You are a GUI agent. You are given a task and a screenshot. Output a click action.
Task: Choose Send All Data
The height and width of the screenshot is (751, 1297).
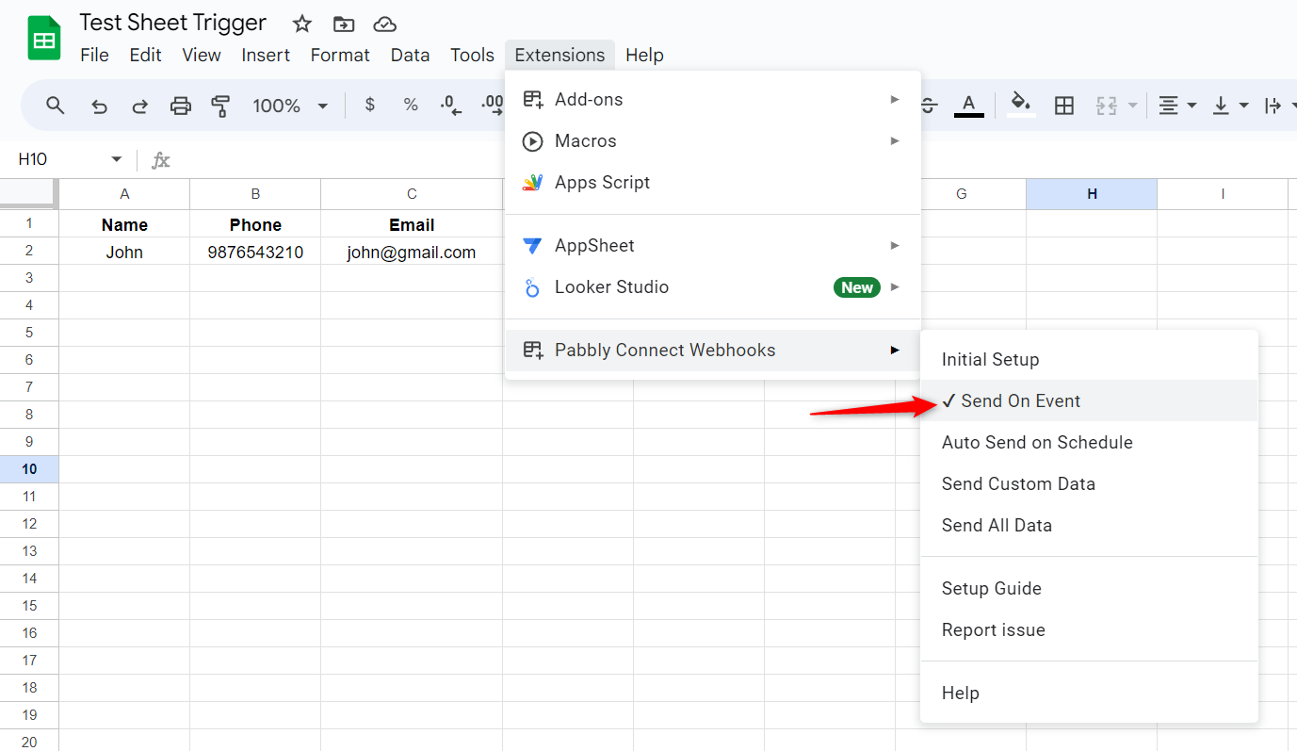tap(1089, 526)
